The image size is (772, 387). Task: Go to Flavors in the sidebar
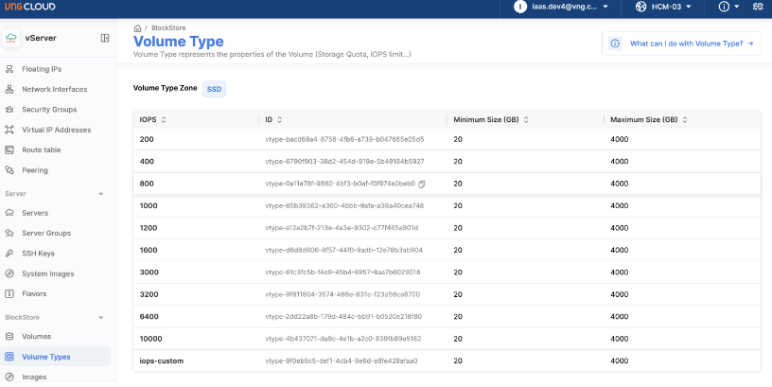(34, 293)
